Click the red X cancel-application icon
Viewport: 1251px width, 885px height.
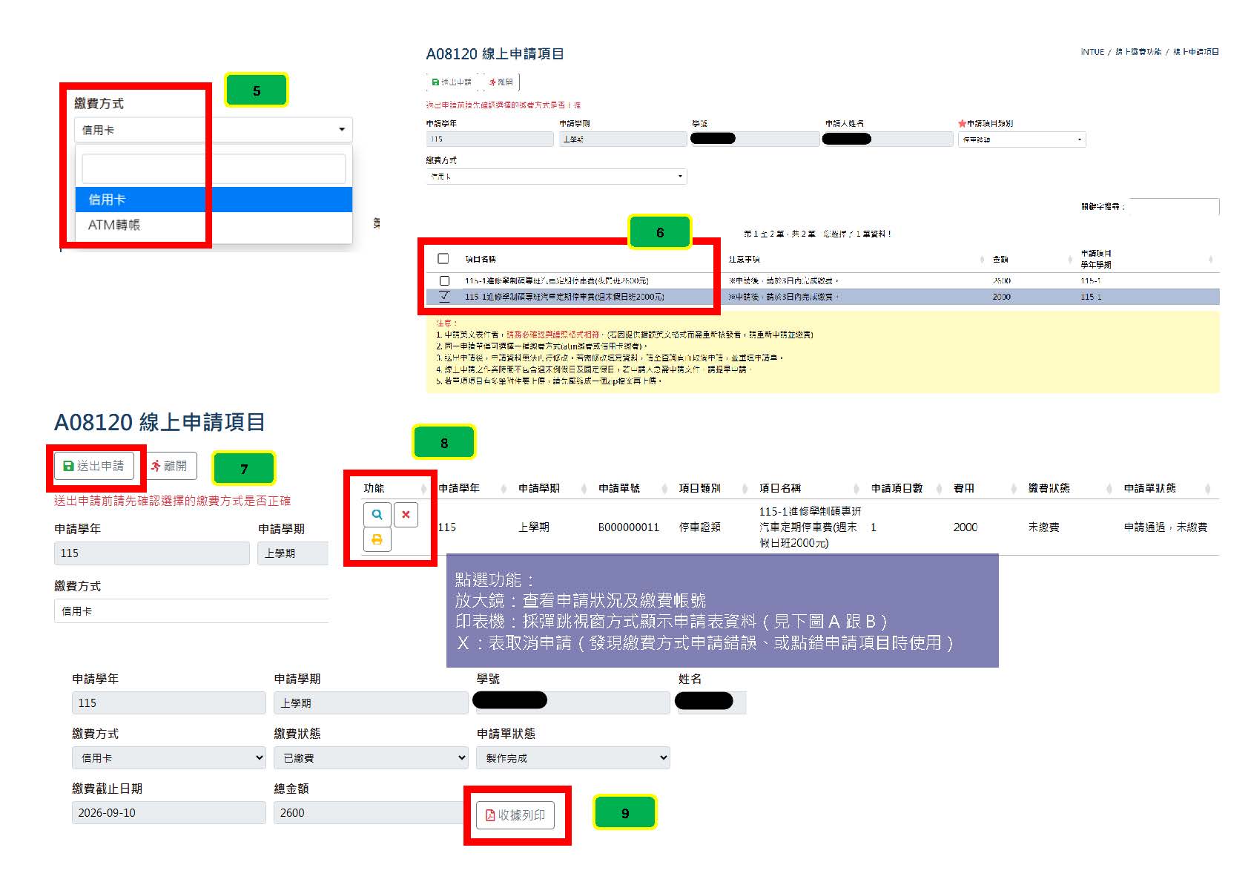(406, 514)
